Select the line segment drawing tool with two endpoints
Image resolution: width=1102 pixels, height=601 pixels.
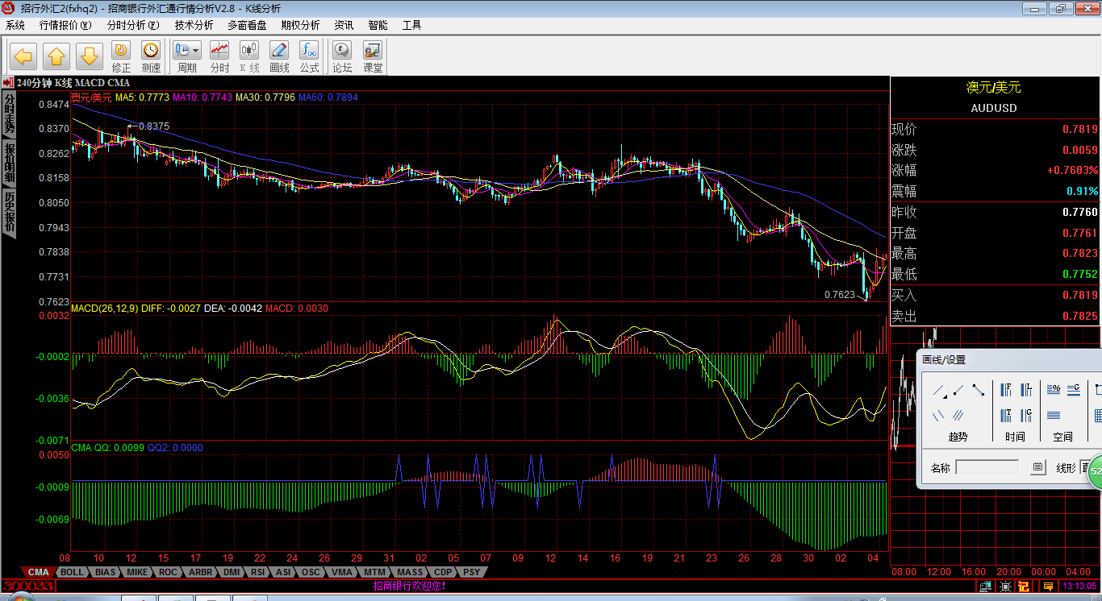pyautogui.click(x=979, y=391)
